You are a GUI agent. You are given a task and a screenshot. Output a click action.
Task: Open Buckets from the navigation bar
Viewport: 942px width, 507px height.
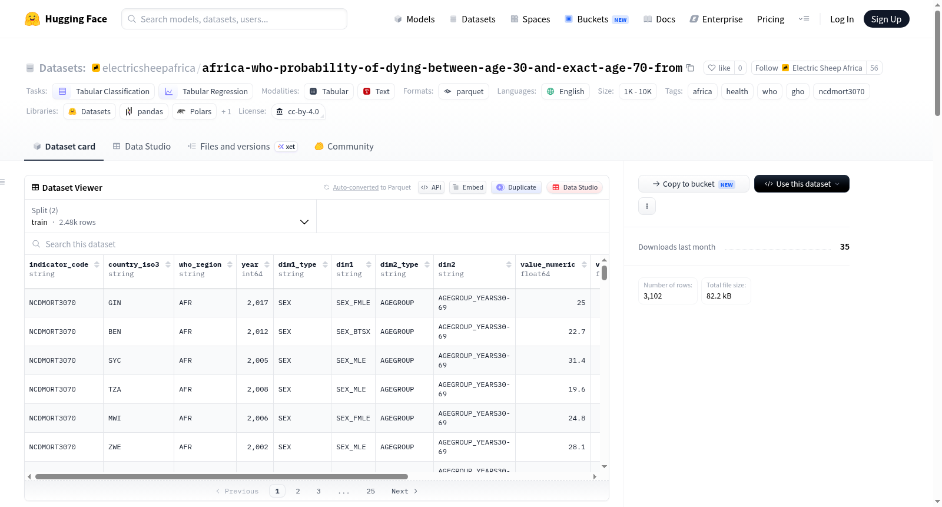click(x=596, y=19)
